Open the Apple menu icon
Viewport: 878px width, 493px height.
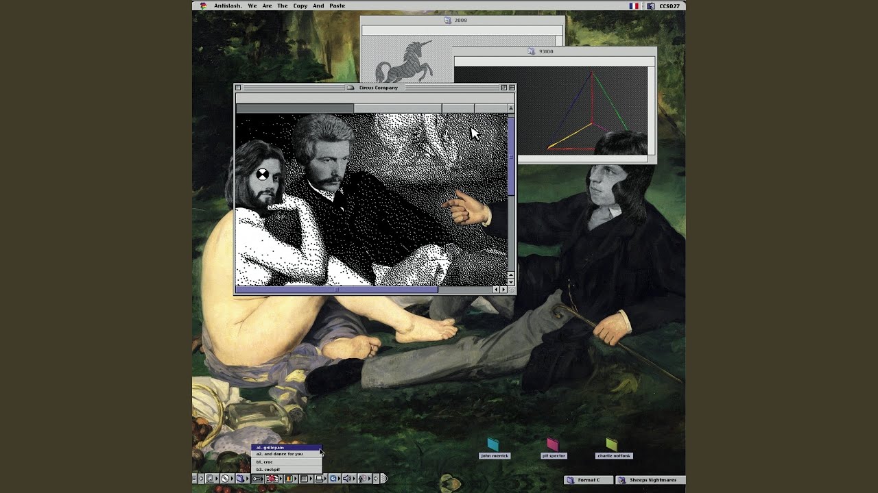click(203, 5)
